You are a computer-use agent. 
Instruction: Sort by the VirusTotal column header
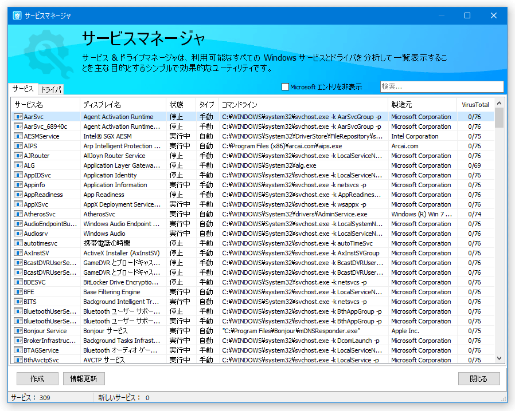475,105
